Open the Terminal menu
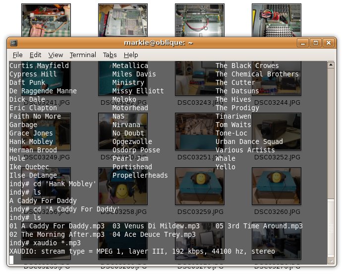The width and height of the screenshot is (343, 276). point(83,55)
